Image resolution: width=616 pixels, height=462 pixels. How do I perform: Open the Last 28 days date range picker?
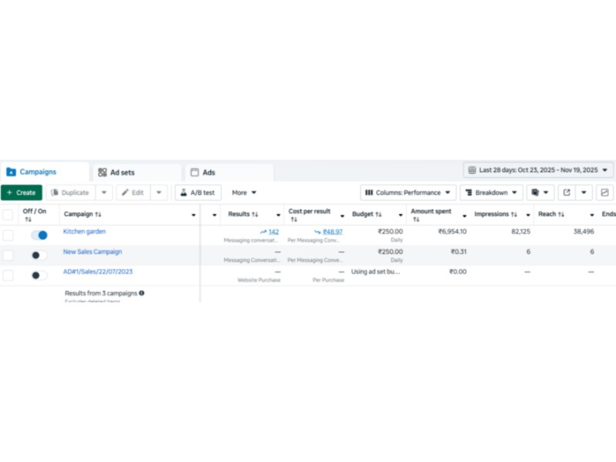(x=538, y=170)
